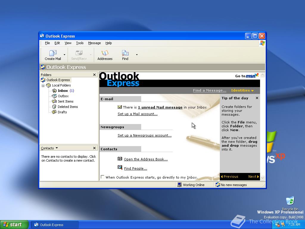Click the Find toolbar icon
This screenshot has height=229, width=305.
click(125, 53)
